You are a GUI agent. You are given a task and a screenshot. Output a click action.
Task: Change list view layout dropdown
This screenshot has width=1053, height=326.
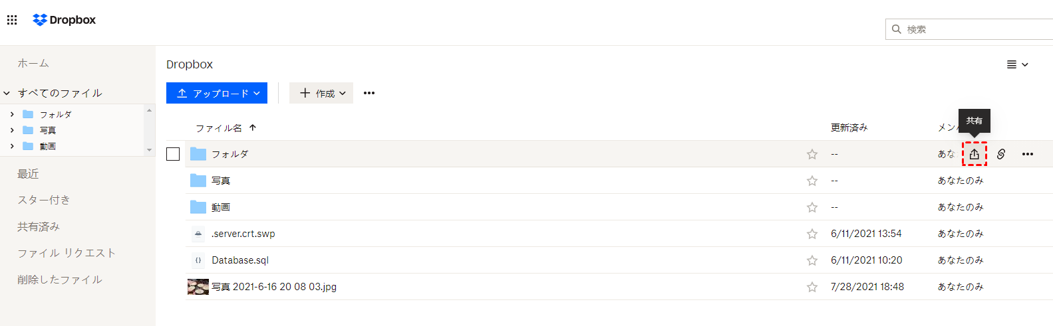point(1017,64)
